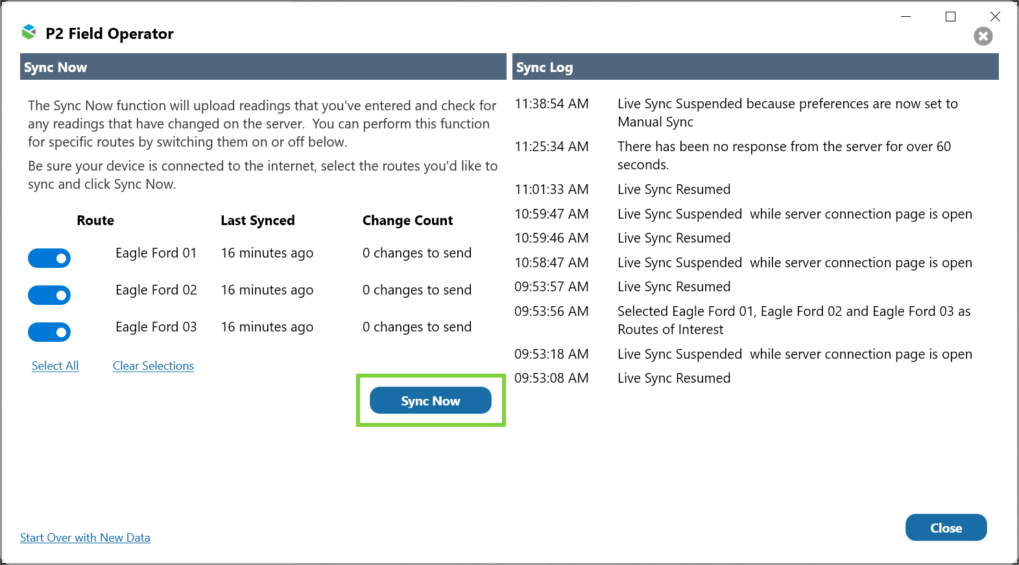Open the Start Over with New Data link
Screen dimensions: 1019x565
(x=85, y=538)
